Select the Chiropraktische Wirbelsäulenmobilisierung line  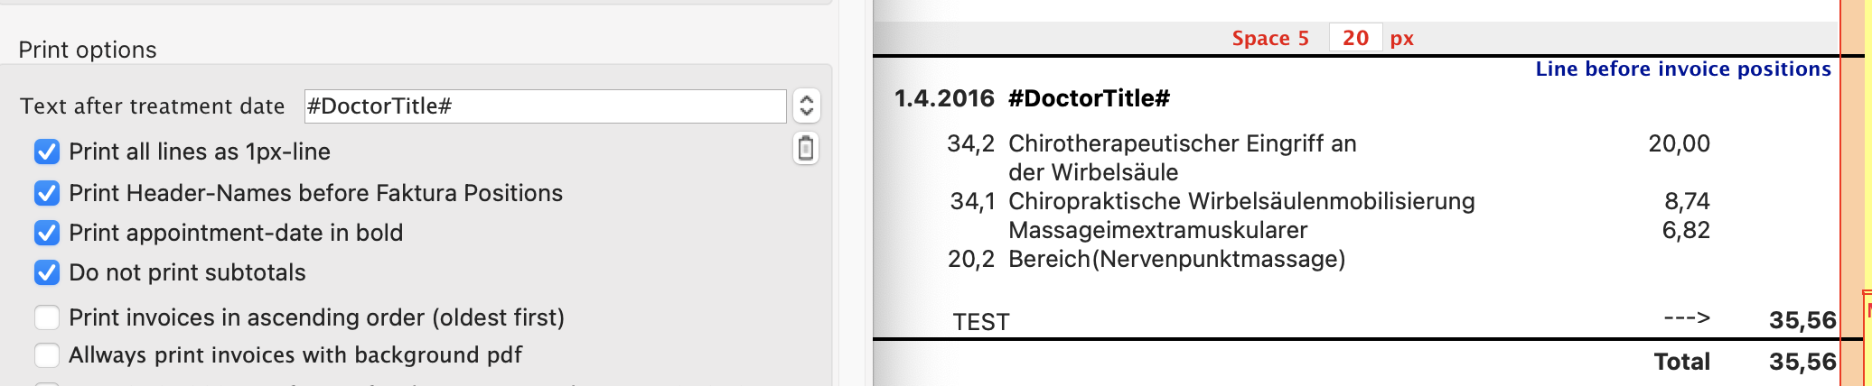pyautogui.click(x=1240, y=201)
